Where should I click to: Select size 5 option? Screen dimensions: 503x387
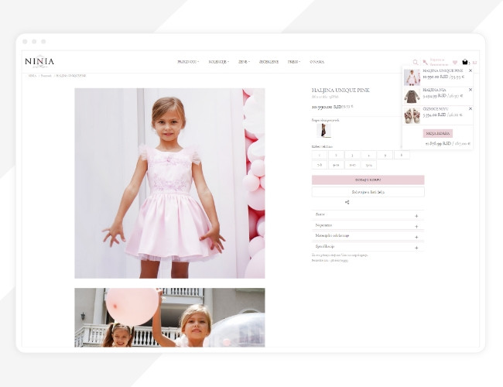pyautogui.click(x=385, y=155)
